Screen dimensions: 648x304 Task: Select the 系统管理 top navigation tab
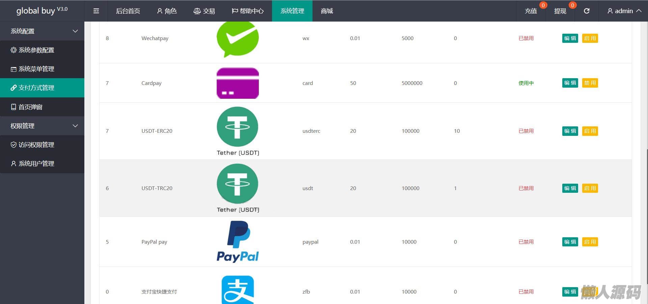(292, 11)
